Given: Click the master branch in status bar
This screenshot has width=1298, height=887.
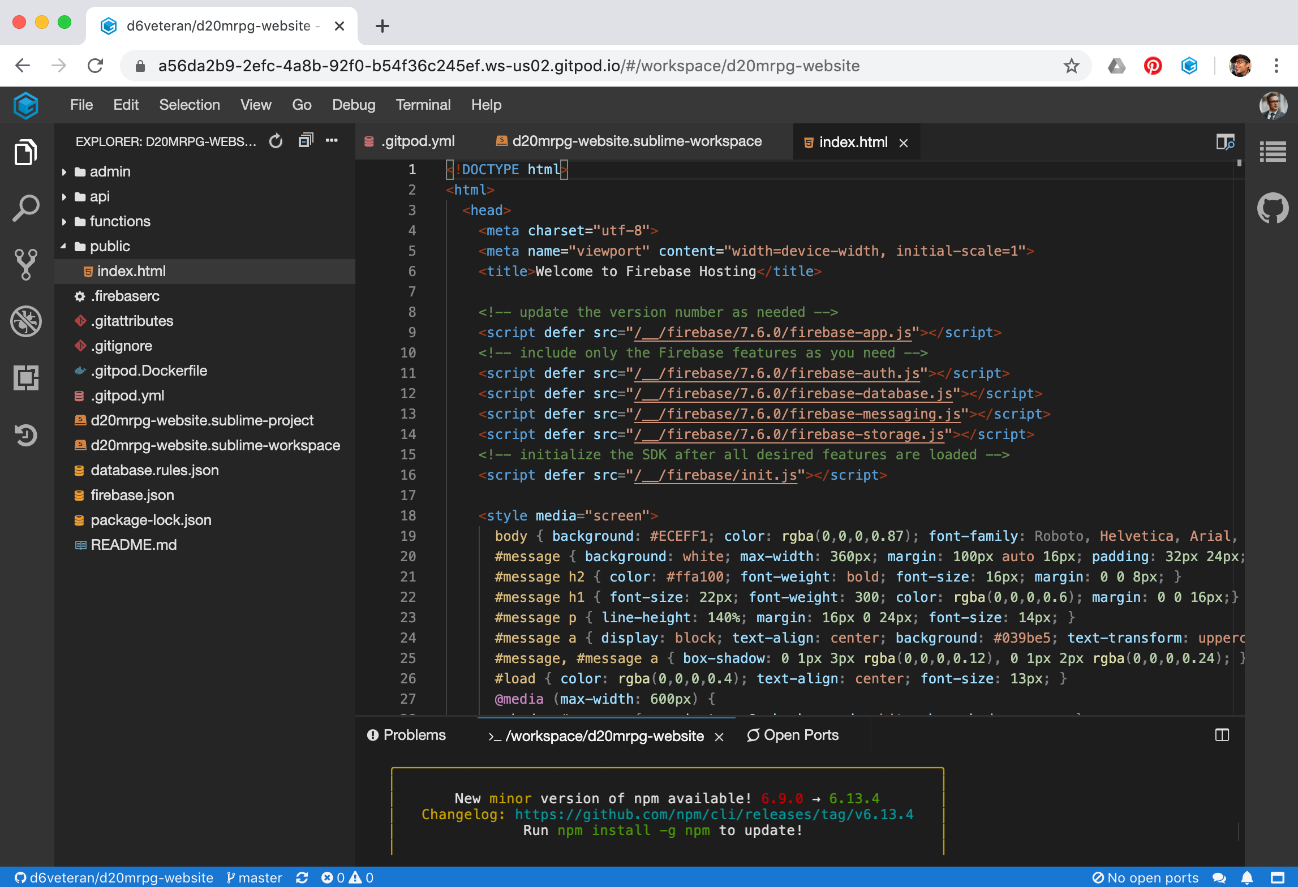Looking at the screenshot, I should pos(253,877).
